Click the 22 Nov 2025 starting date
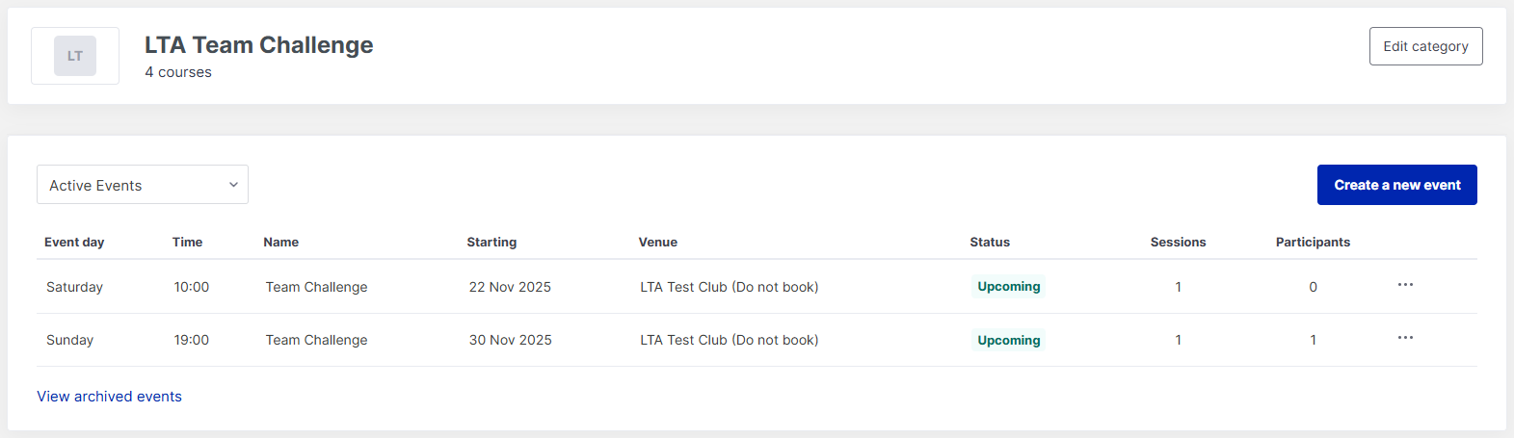1514x438 pixels. pos(510,287)
